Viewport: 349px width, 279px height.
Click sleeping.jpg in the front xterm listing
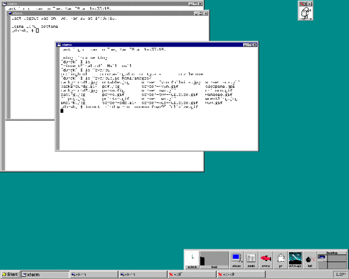point(220,87)
